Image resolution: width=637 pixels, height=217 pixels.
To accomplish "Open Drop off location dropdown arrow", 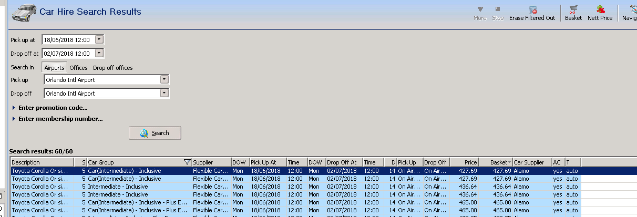I will coord(165,93).
